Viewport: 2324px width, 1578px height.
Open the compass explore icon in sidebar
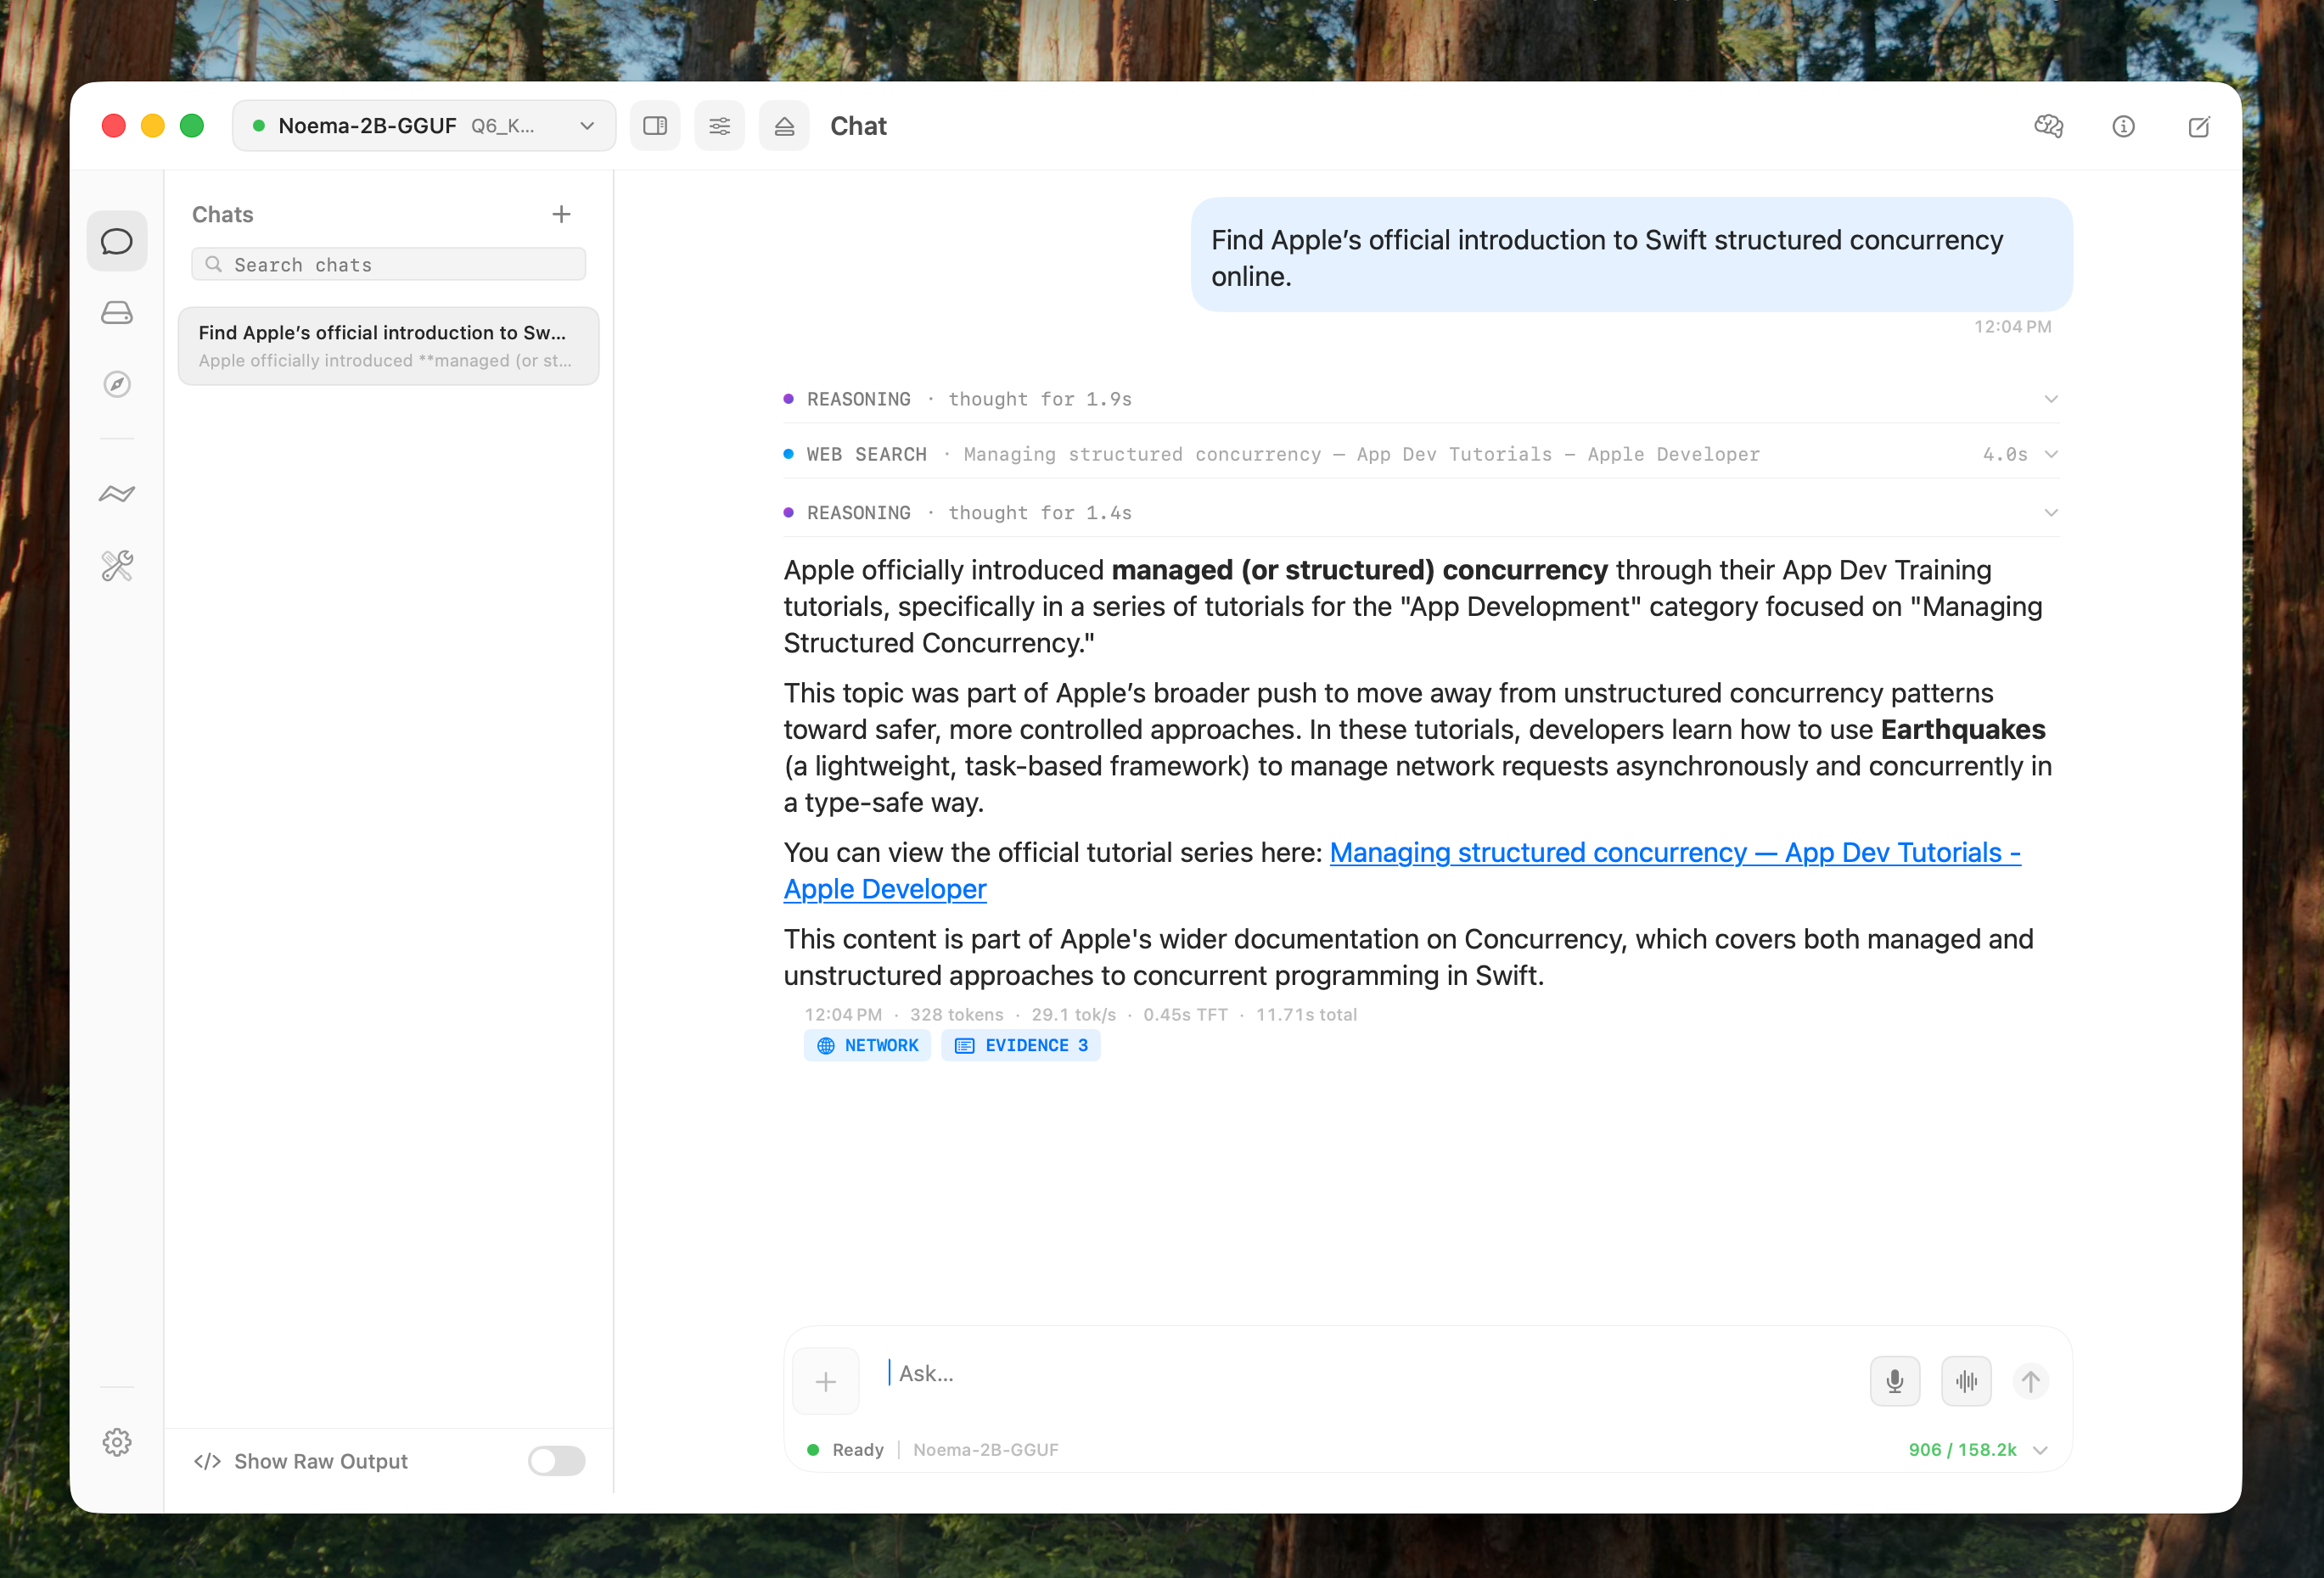pyautogui.click(x=117, y=385)
